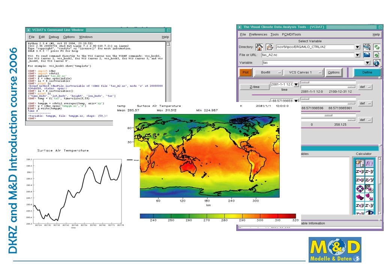
Task: Click the x<y less-than icon in Calculator
Action: (360, 205)
